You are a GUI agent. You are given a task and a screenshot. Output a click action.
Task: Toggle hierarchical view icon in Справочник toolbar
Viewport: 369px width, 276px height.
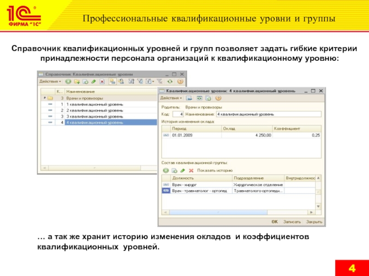(113, 82)
